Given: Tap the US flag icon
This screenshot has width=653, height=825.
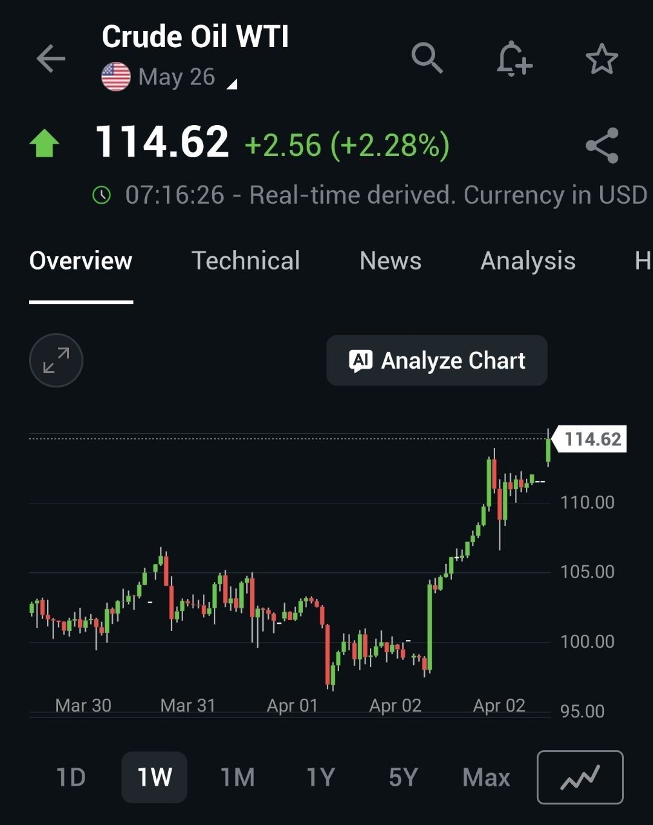Looking at the screenshot, I should coord(116,77).
